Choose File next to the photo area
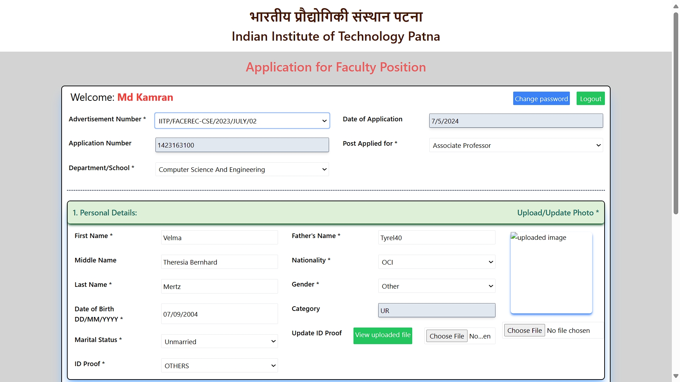This screenshot has width=680, height=382. [x=524, y=330]
